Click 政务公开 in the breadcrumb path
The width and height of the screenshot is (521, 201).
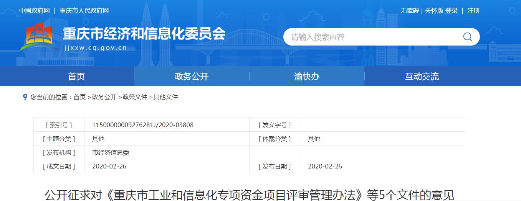tap(104, 97)
